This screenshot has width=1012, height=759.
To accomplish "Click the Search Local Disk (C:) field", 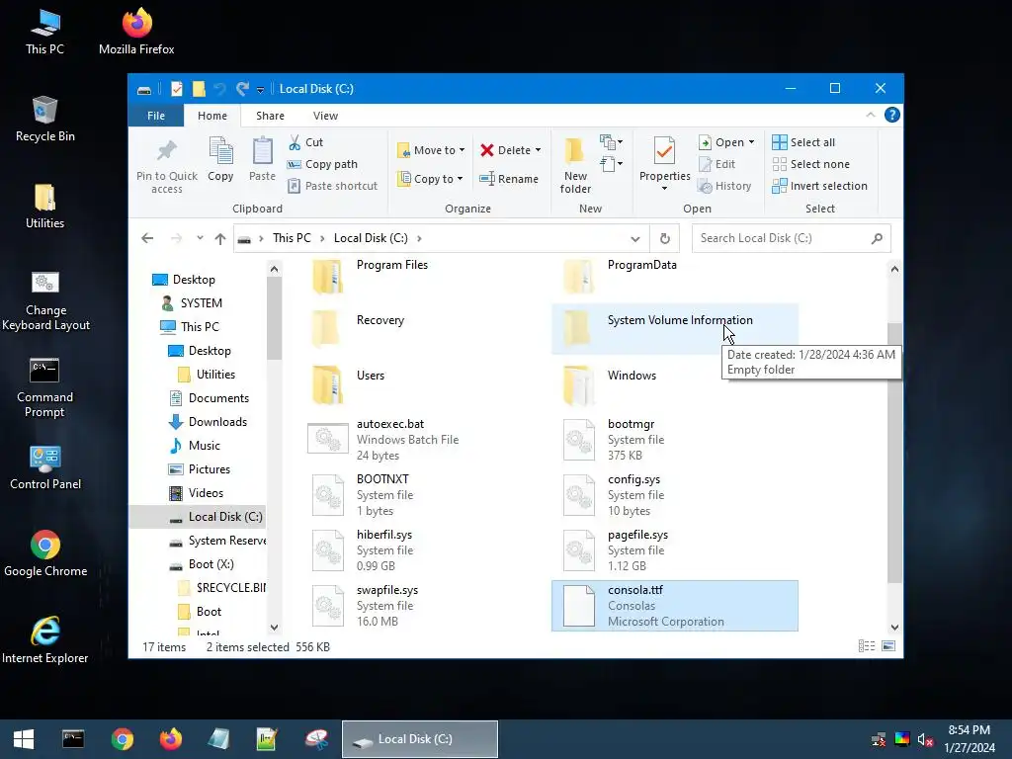I will click(792, 238).
